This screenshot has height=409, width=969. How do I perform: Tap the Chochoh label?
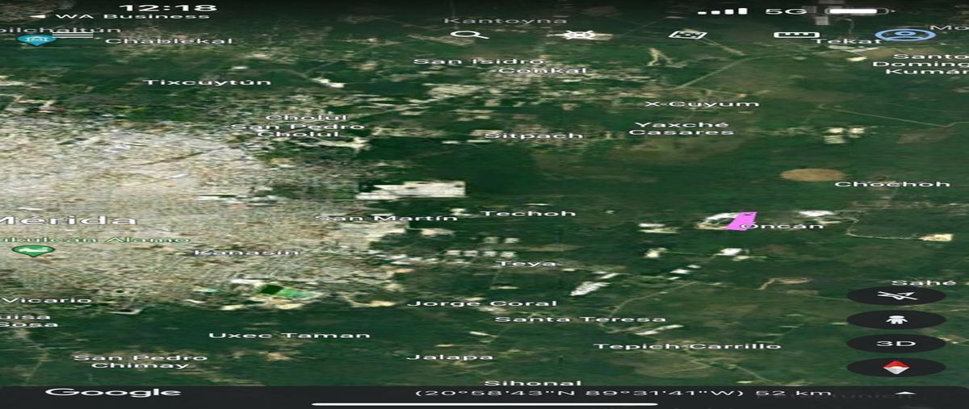891,184
